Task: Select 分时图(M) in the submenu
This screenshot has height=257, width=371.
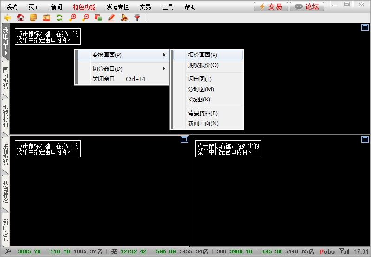Action: (208, 89)
